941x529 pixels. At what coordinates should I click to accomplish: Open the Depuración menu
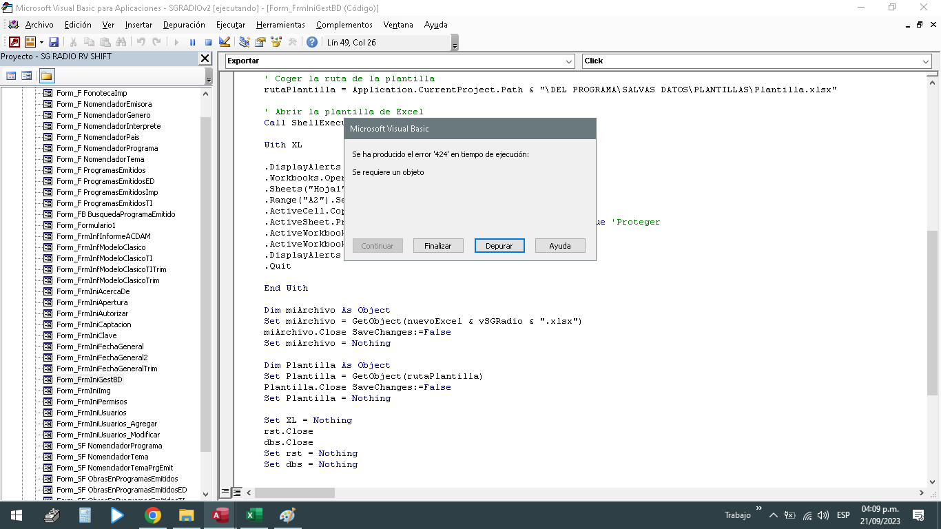point(184,25)
